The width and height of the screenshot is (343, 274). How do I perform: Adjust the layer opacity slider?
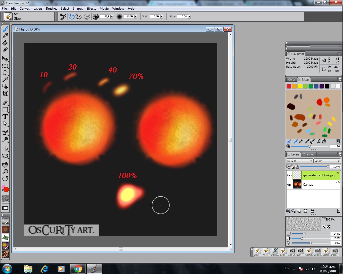pos(315,166)
